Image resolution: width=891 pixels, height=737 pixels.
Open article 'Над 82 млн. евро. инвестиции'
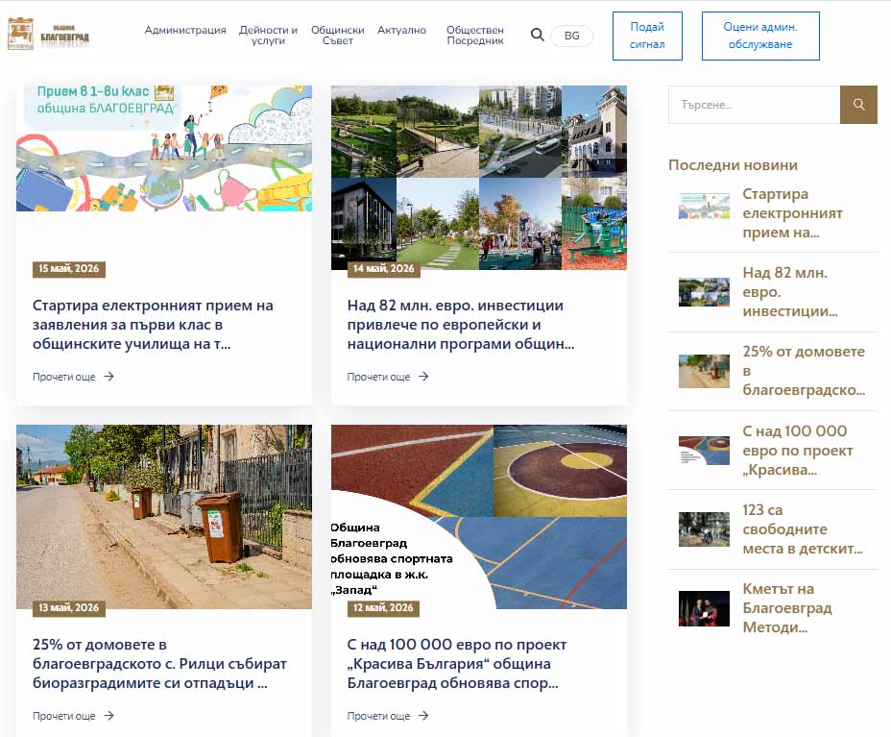[461, 325]
